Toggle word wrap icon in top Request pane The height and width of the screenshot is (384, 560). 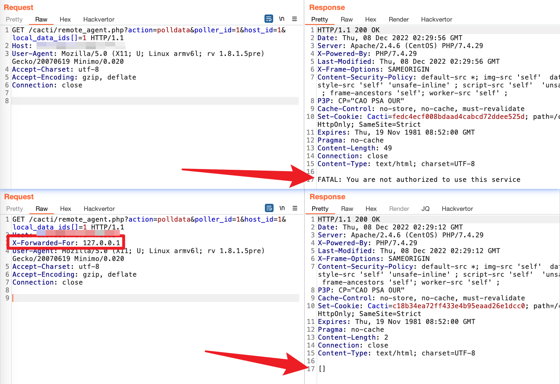[x=269, y=19]
